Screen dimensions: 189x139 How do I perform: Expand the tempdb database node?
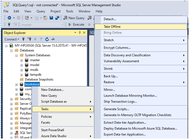22,75
